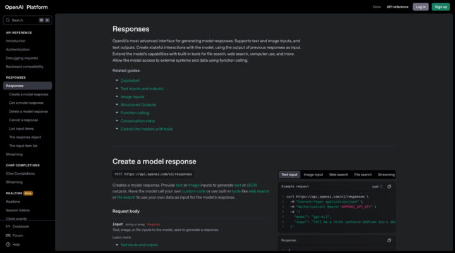
Task: Select the File search example tab
Action: (x=363, y=175)
